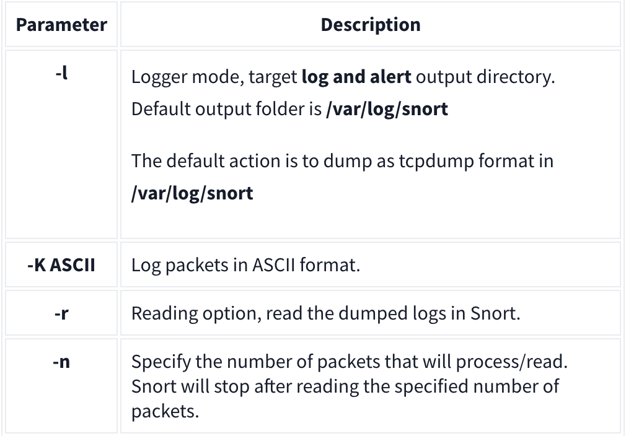Click the word 'Snort.' in -r description
The image size is (626, 436).
495,313
